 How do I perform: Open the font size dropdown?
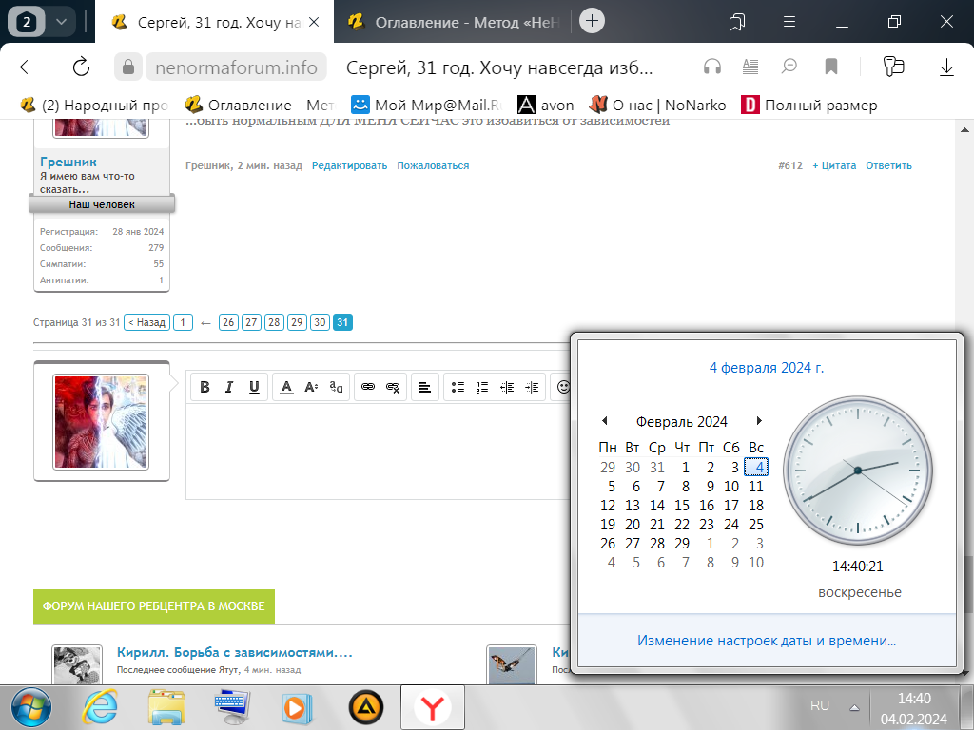311,387
